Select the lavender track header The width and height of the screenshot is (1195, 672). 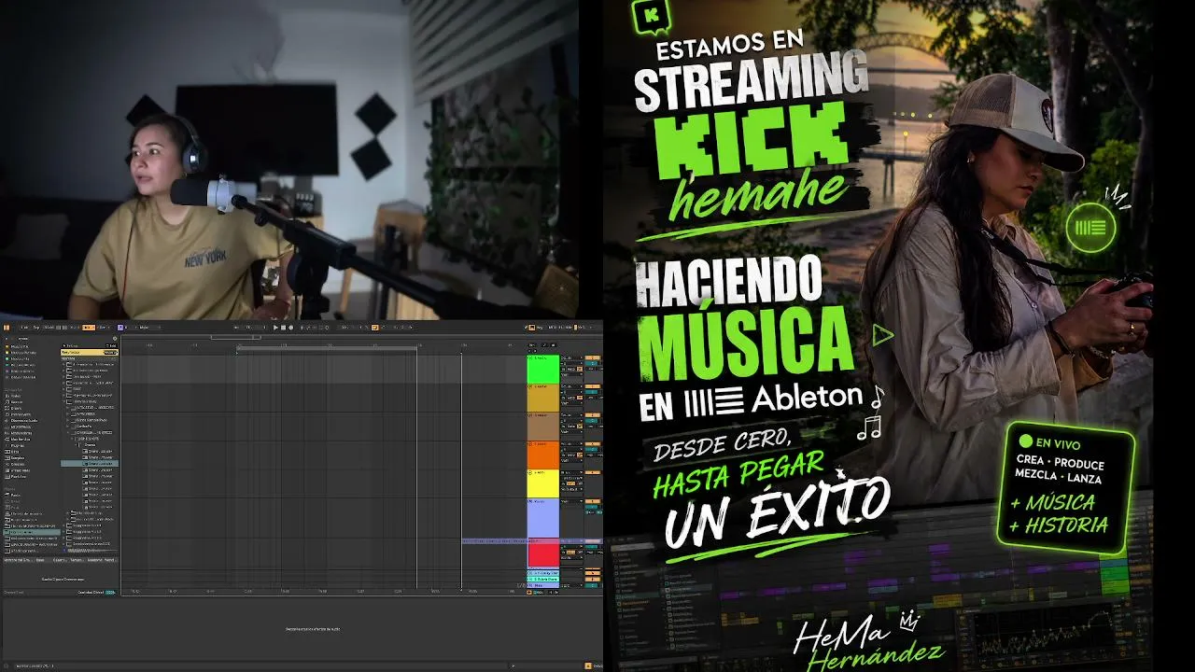(x=543, y=518)
